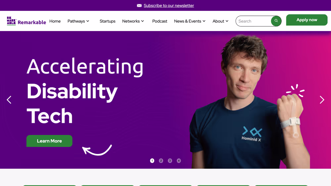Viewport: 331px width, 186px height.
Task: Go to previous slide with left arrow
Action: point(9,100)
